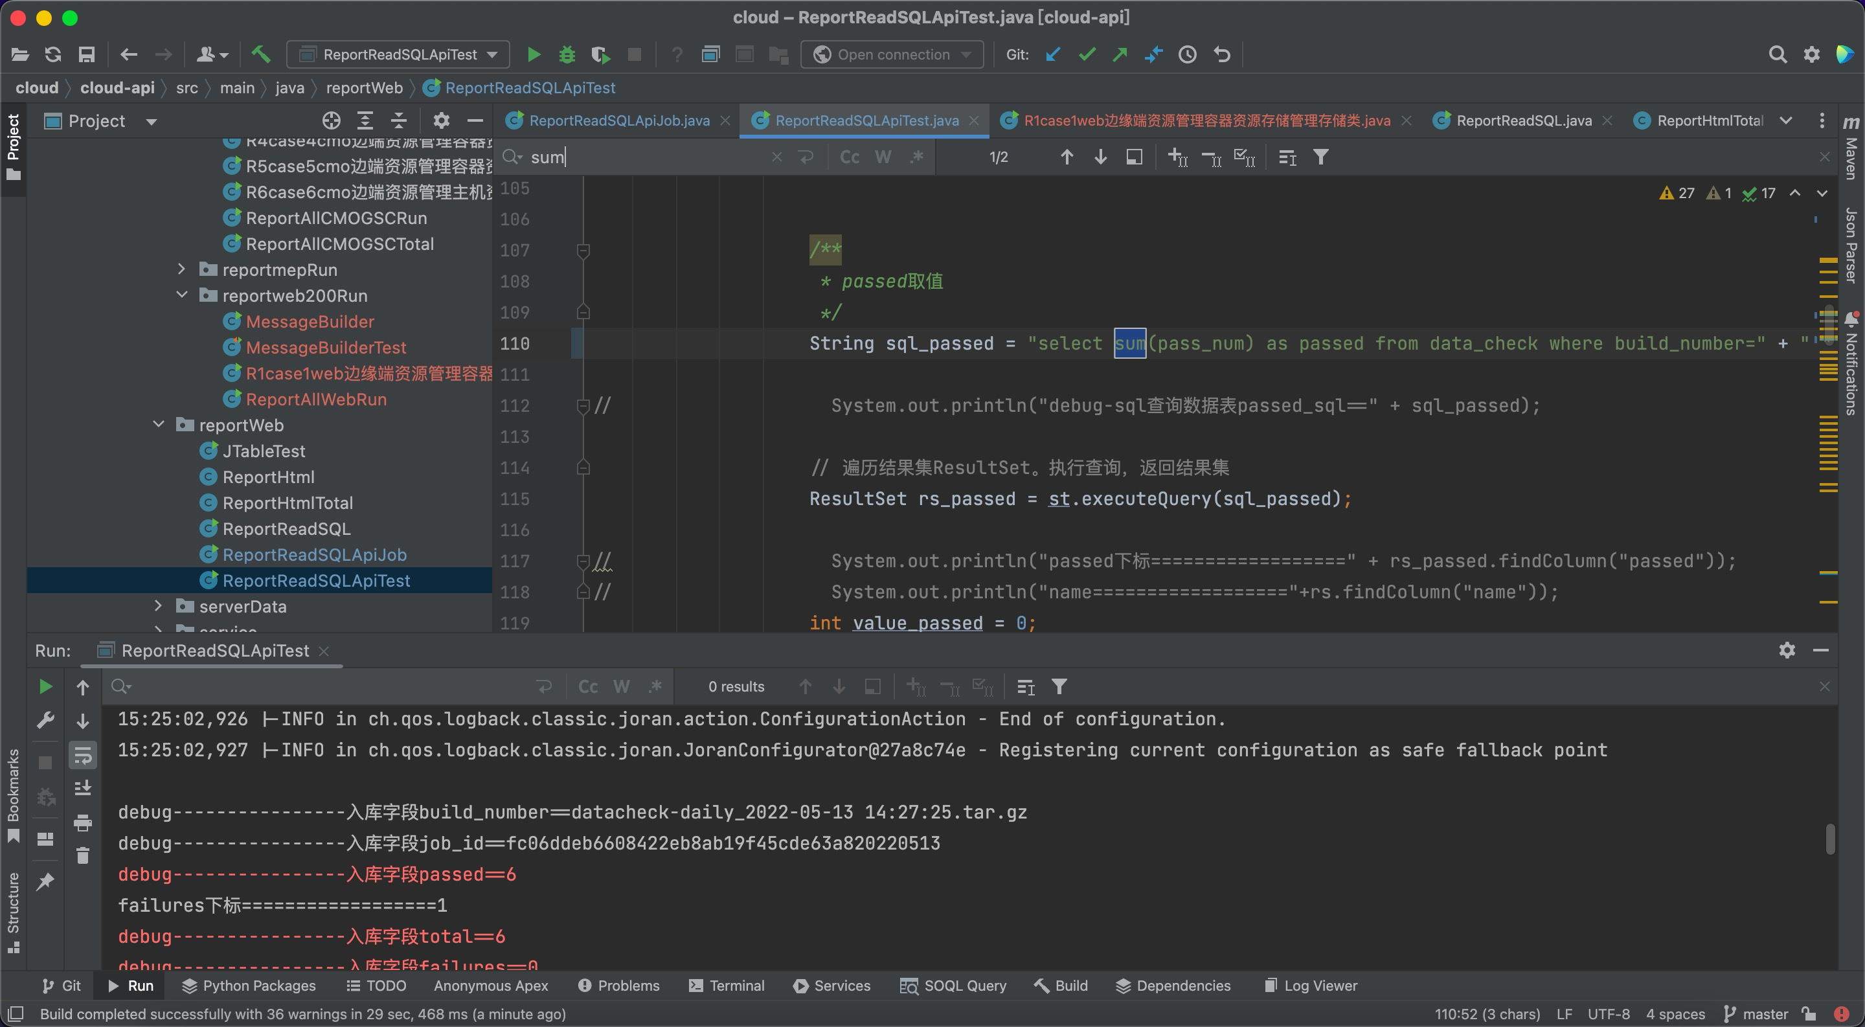The width and height of the screenshot is (1865, 1027).
Task: Push commits with the green Git arrow
Action: coord(1119,54)
